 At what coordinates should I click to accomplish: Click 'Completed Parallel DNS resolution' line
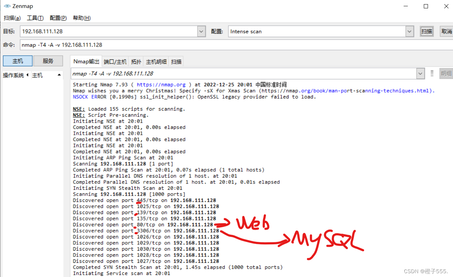[x=176, y=182]
